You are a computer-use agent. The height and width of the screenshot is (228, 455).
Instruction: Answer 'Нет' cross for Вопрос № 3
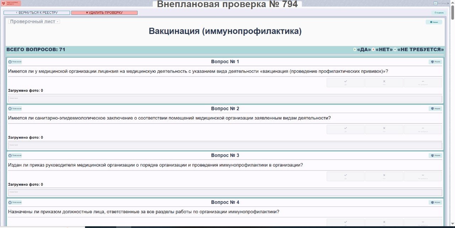[x=384, y=176]
